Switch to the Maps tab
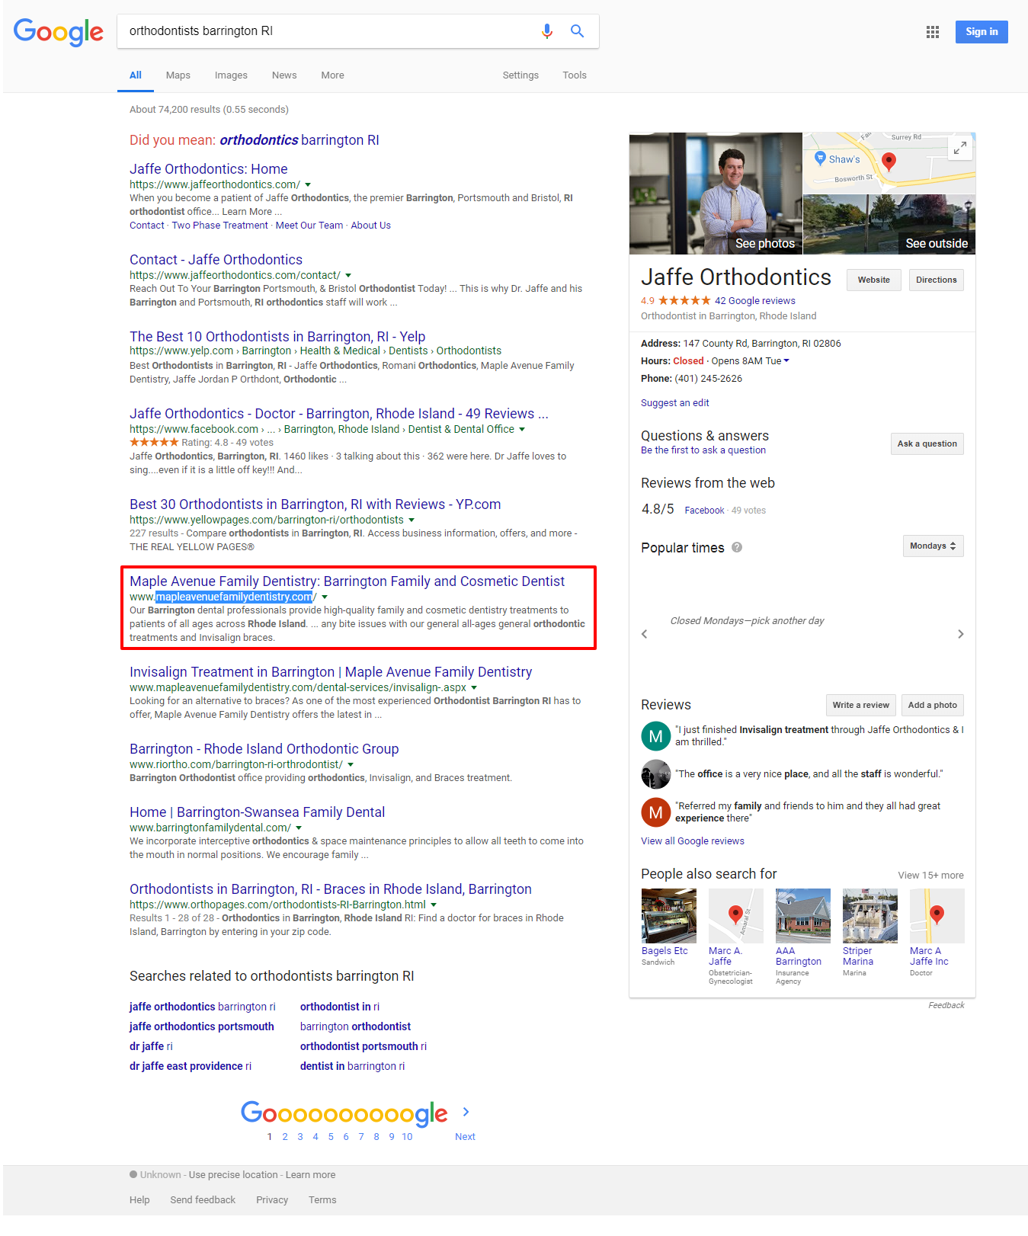The image size is (1028, 1236). 178,75
